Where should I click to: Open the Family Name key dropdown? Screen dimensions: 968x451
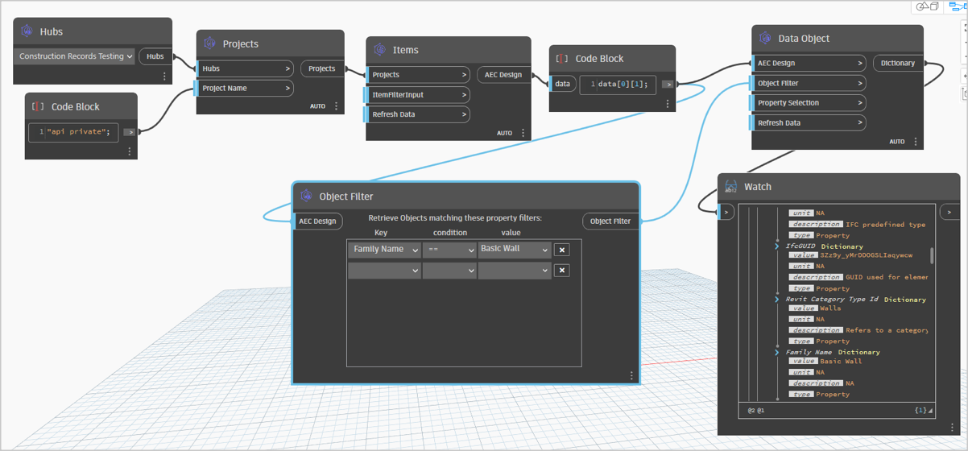[x=384, y=250]
